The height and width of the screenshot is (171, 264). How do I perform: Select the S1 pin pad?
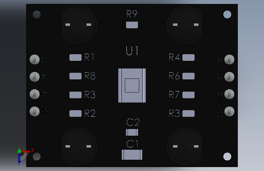pos(34,77)
